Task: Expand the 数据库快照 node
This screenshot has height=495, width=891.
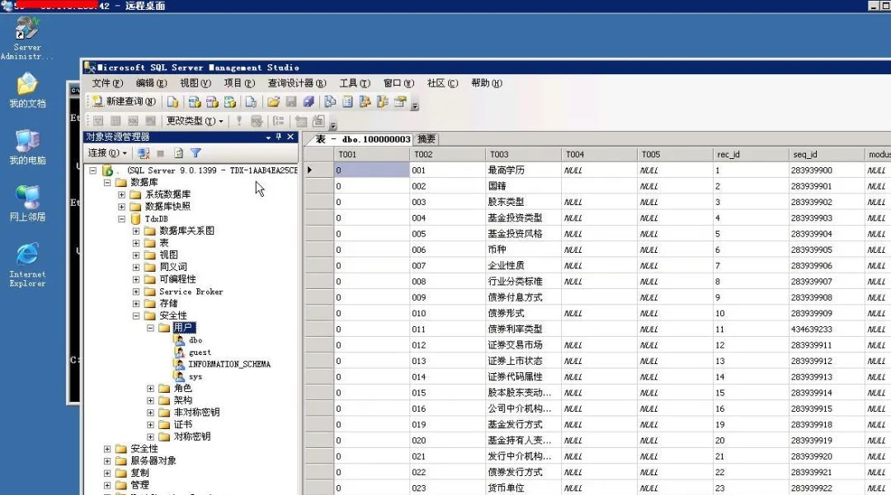Action: [121, 207]
